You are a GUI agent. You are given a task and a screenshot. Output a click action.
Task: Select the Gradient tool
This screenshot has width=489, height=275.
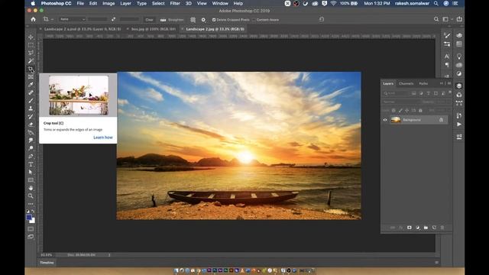click(x=31, y=132)
